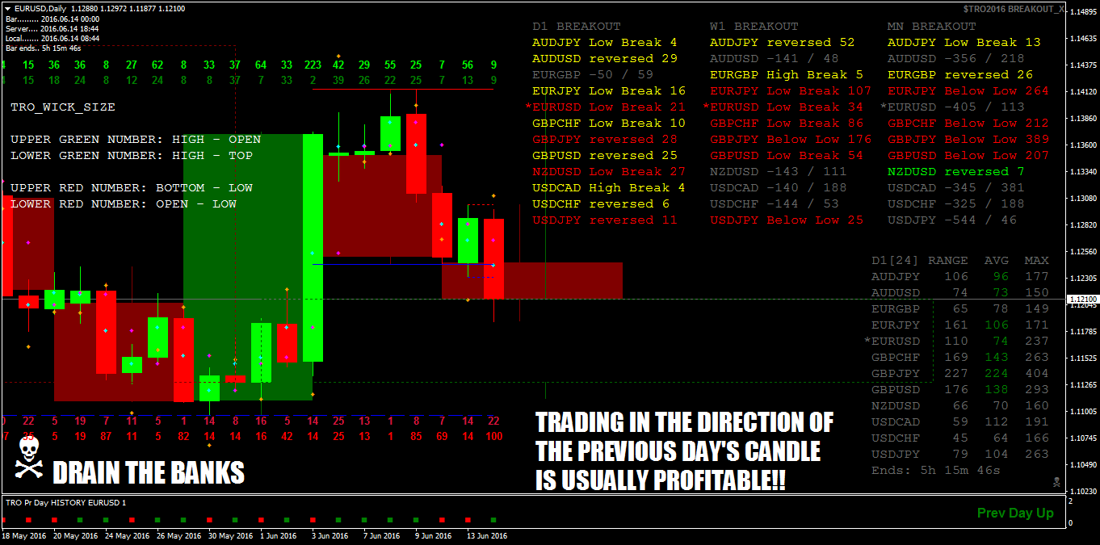Click an aqua diamond dot inside a green candle
This screenshot has width=1100, height=545.
pyautogui.click(x=467, y=241)
